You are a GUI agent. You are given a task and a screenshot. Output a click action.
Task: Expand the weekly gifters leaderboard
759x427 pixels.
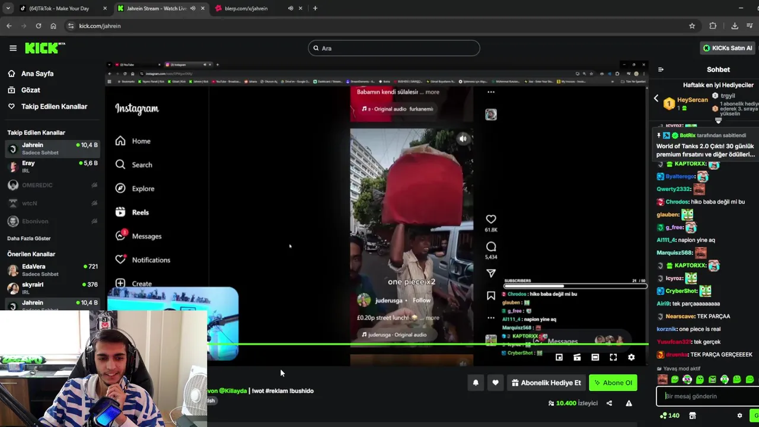tap(718, 120)
